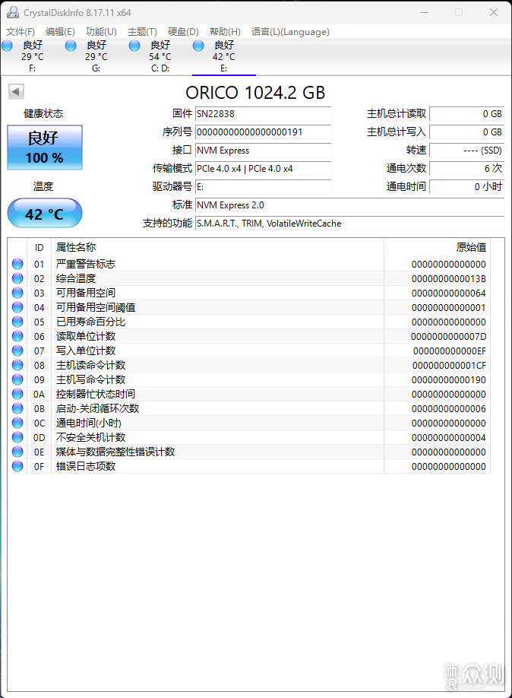Click raw value 00000000000004

coord(448,438)
